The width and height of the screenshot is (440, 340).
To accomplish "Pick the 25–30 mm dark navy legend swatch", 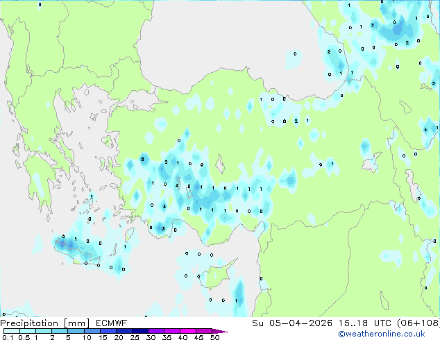I will click(x=140, y=331).
